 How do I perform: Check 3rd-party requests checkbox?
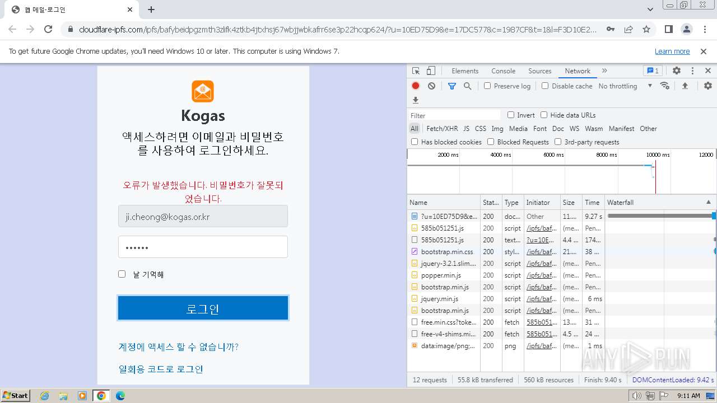point(558,142)
